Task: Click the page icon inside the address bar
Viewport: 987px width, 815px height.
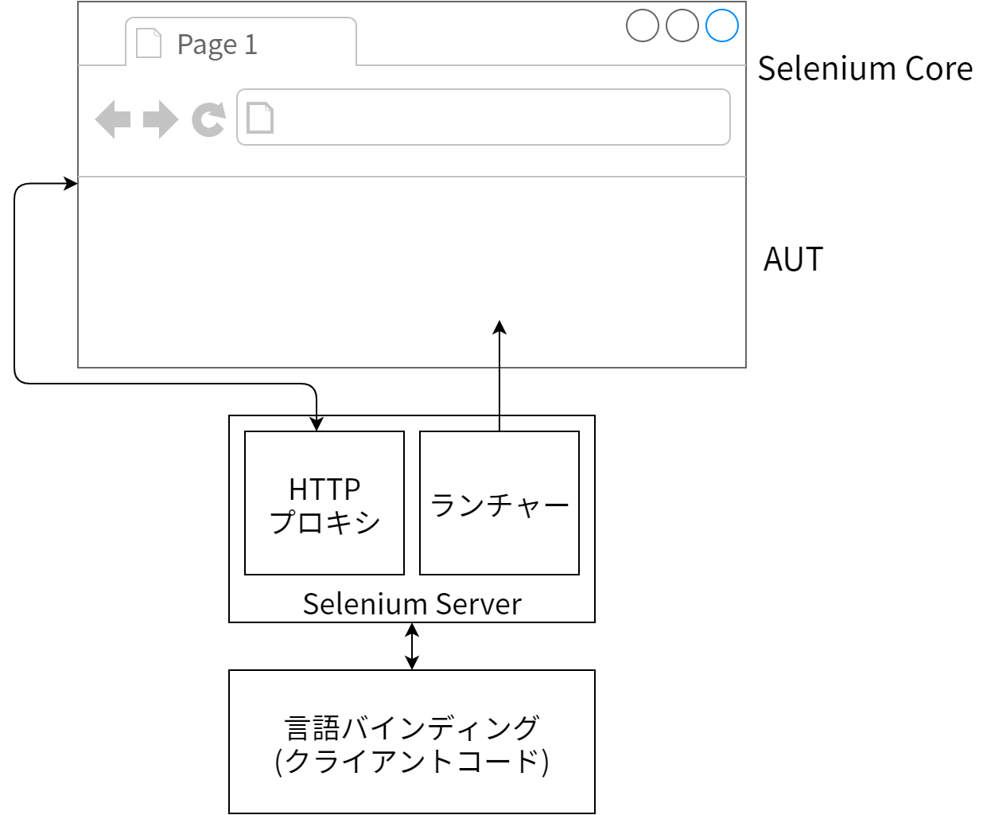Action: pos(260,118)
